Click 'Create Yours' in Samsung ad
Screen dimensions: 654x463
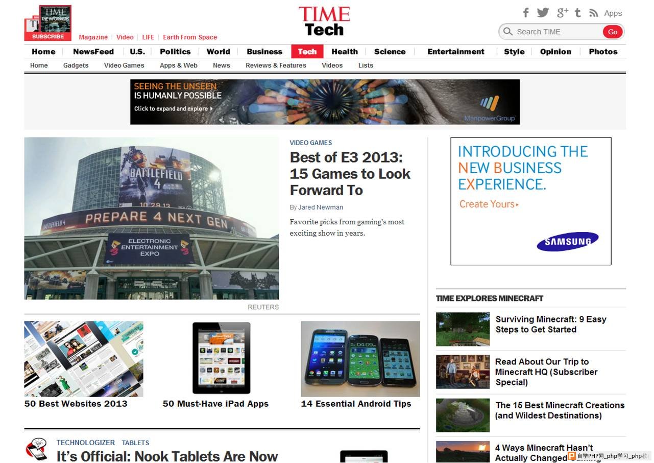489,204
